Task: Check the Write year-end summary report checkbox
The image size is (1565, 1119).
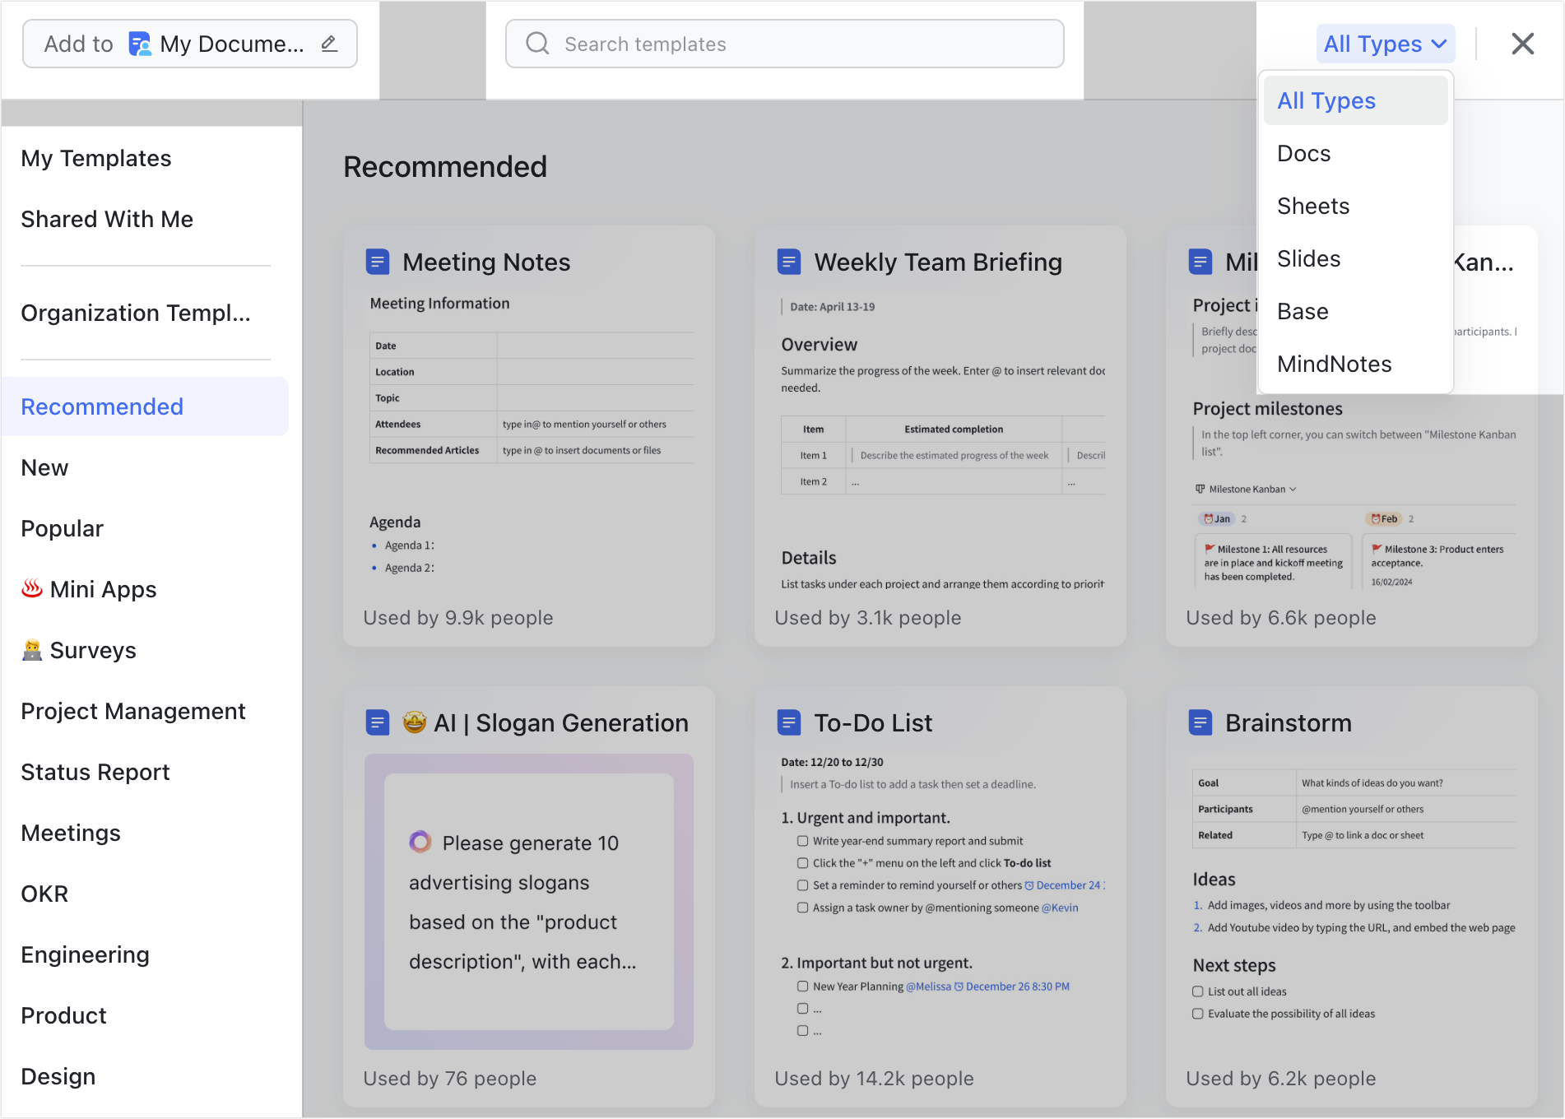Action: [x=801, y=840]
